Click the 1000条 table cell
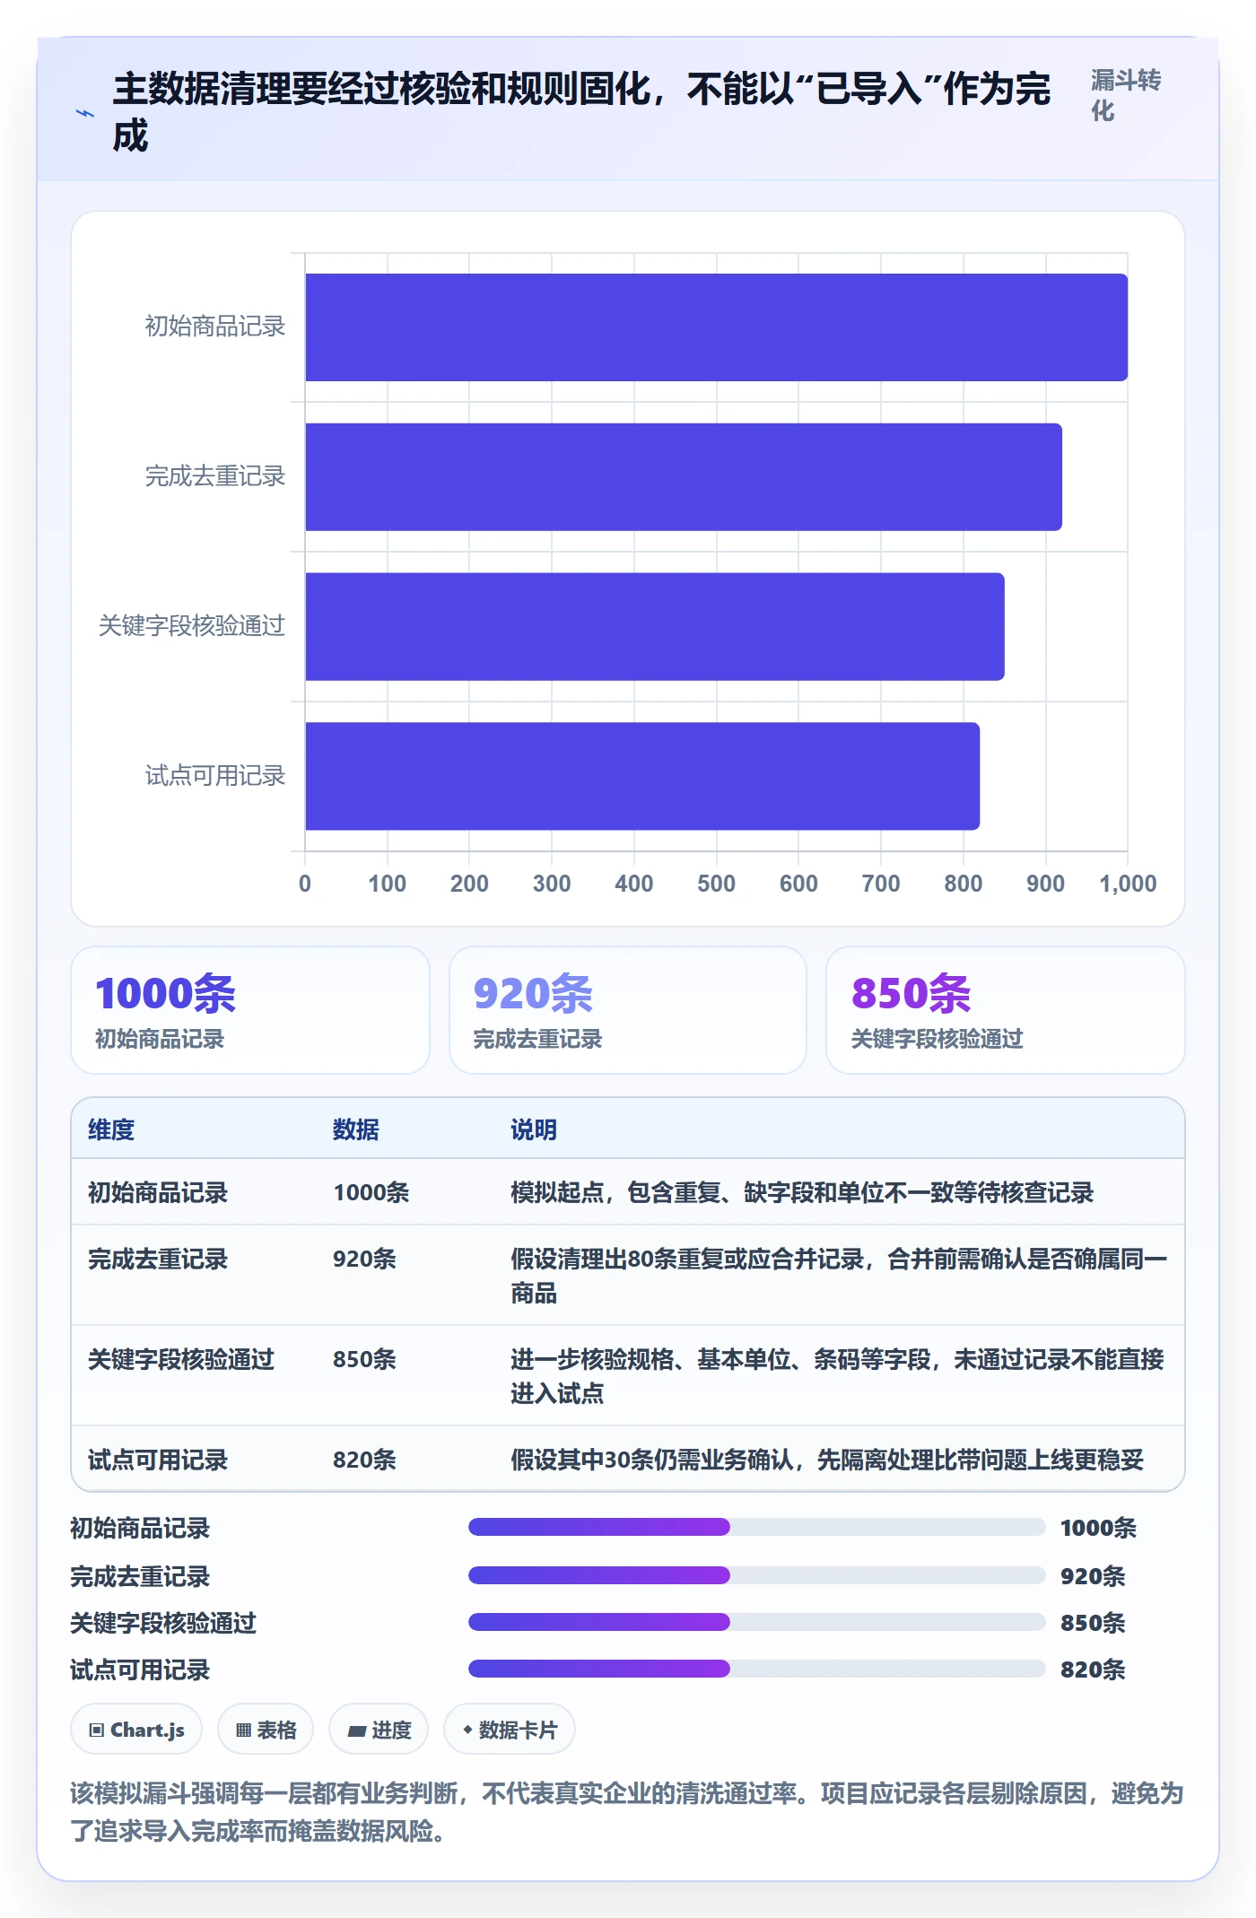Image resolution: width=1256 pixels, height=1918 pixels. (x=371, y=1192)
